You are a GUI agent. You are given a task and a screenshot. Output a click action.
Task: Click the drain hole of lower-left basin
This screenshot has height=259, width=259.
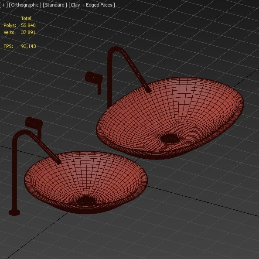86,201
